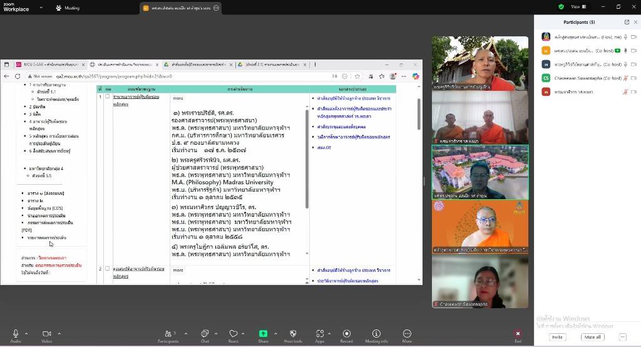Open Host tools shield icon

(293, 336)
